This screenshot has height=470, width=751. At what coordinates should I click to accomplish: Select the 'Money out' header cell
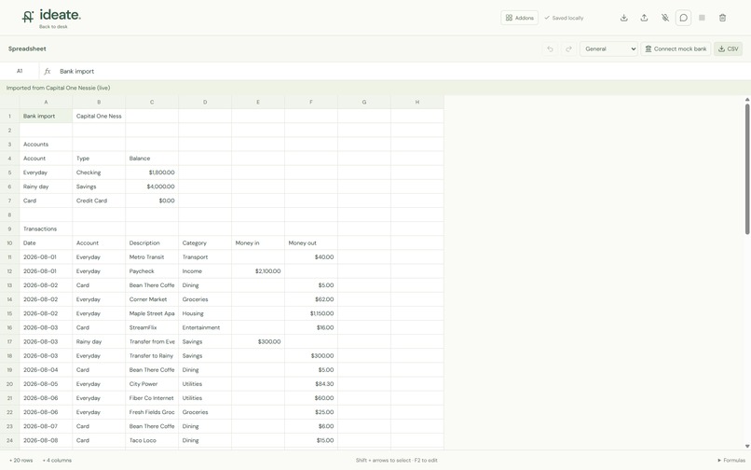[311, 243]
